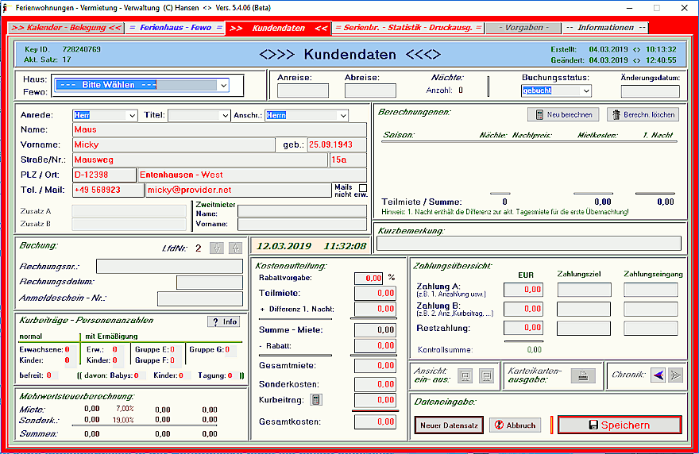Click the second Ansicht ein-aus monitor icon
The width and height of the screenshot is (699, 454).
tap(486, 375)
